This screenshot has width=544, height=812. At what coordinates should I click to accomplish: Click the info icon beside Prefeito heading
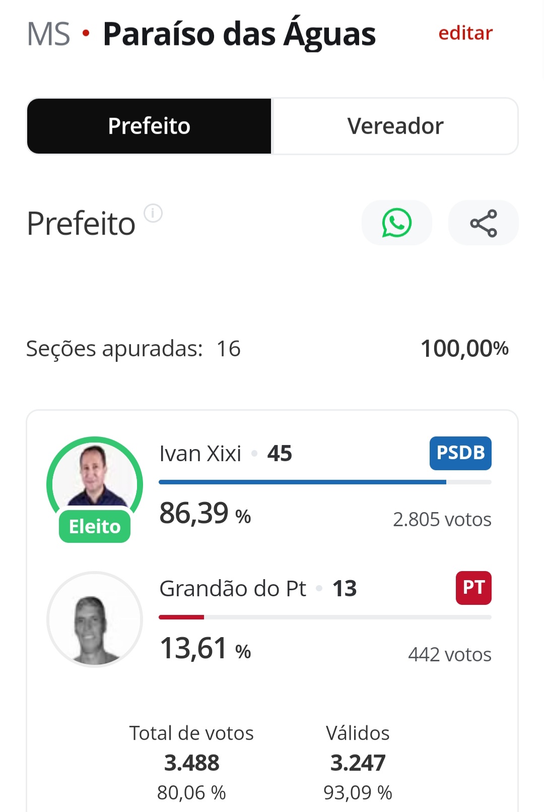point(153,213)
